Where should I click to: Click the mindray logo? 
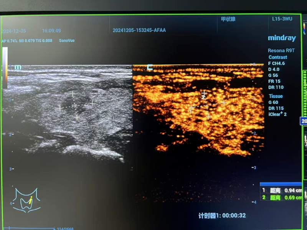(282, 38)
